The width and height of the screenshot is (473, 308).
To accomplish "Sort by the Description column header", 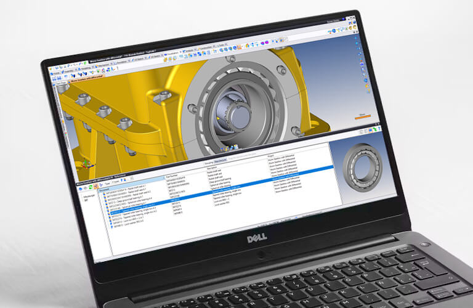I will point(212,169).
